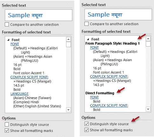Image resolution: width=154 pixels, height=137 pixels.
Task: Open FONT link under From Paragraph Style
Action: (94, 47)
